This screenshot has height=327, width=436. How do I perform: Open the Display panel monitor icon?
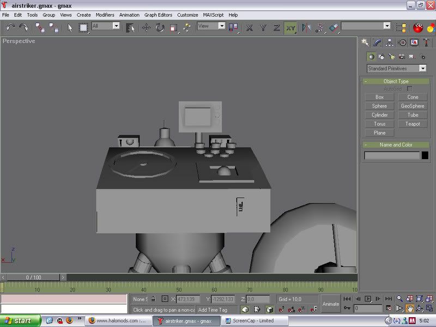click(414, 43)
